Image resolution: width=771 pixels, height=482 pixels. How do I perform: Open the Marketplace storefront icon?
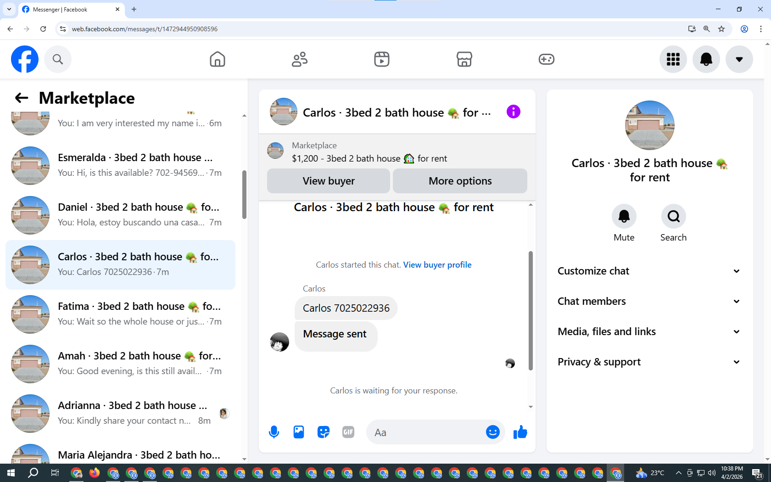pos(464,59)
